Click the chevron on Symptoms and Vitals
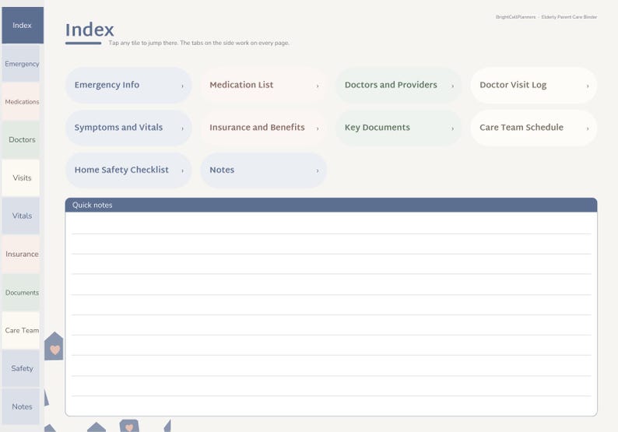This screenshot has height=432, width=618. tap(182, 128)
